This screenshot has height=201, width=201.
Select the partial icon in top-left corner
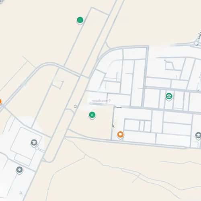tap(1, 1)
